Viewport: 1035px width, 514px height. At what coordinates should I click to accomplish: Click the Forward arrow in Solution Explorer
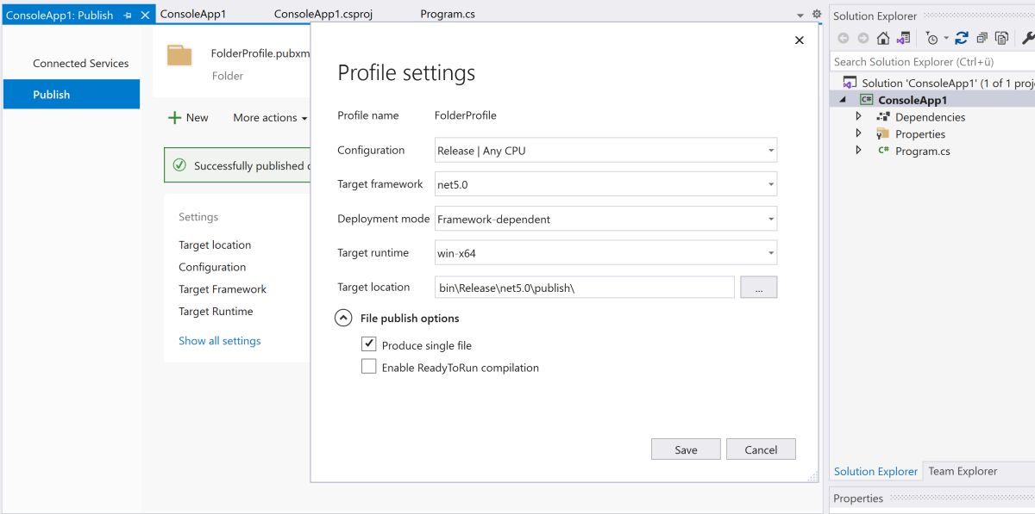coord(862,38)
